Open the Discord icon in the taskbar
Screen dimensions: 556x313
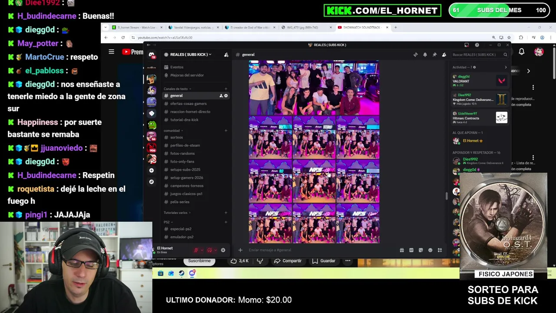[x=192, y=273]
